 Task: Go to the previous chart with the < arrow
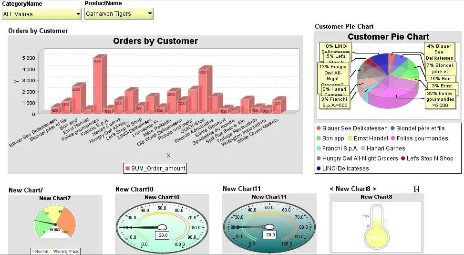click(331, 189)
